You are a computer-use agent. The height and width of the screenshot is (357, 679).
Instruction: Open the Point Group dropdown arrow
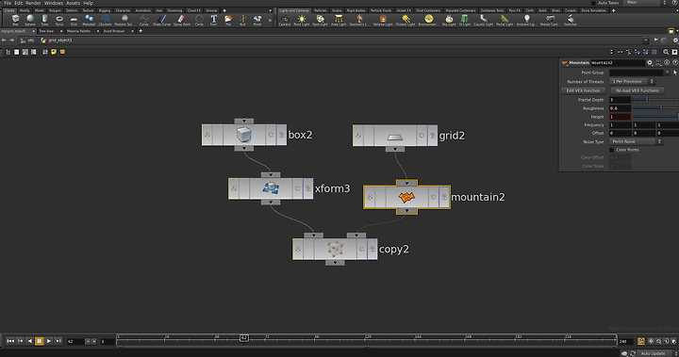[x=667, y=73]
